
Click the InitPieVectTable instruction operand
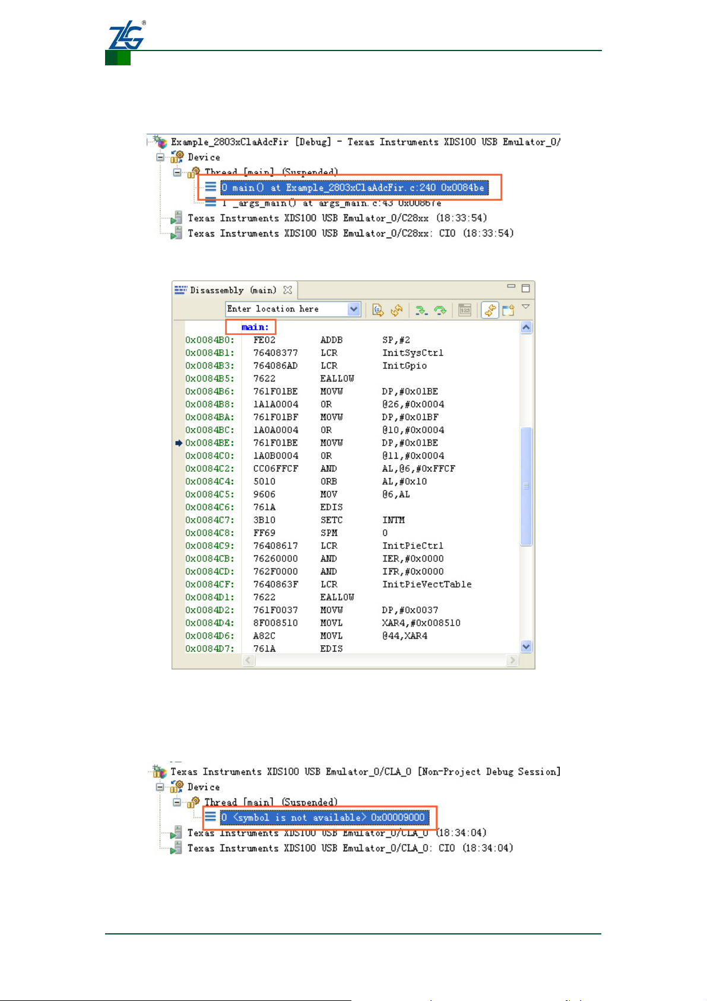pos(427,585)
